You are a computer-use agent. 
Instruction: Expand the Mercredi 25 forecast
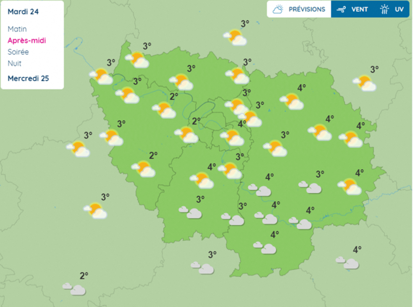(x=28, y=78)
